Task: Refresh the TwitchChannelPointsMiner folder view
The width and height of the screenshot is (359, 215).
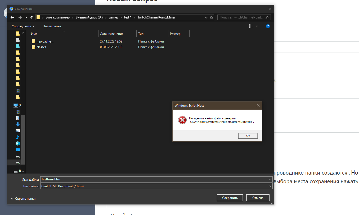Action: pos(212,17)
